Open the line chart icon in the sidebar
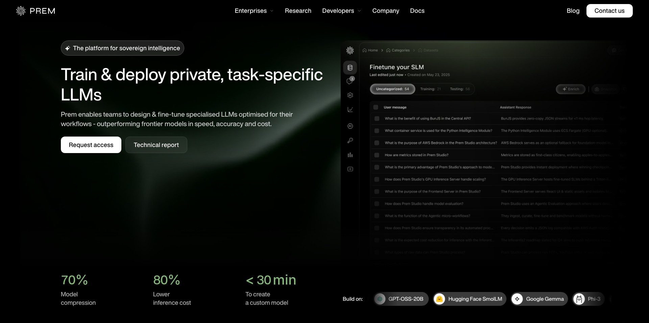 point(350,109)
